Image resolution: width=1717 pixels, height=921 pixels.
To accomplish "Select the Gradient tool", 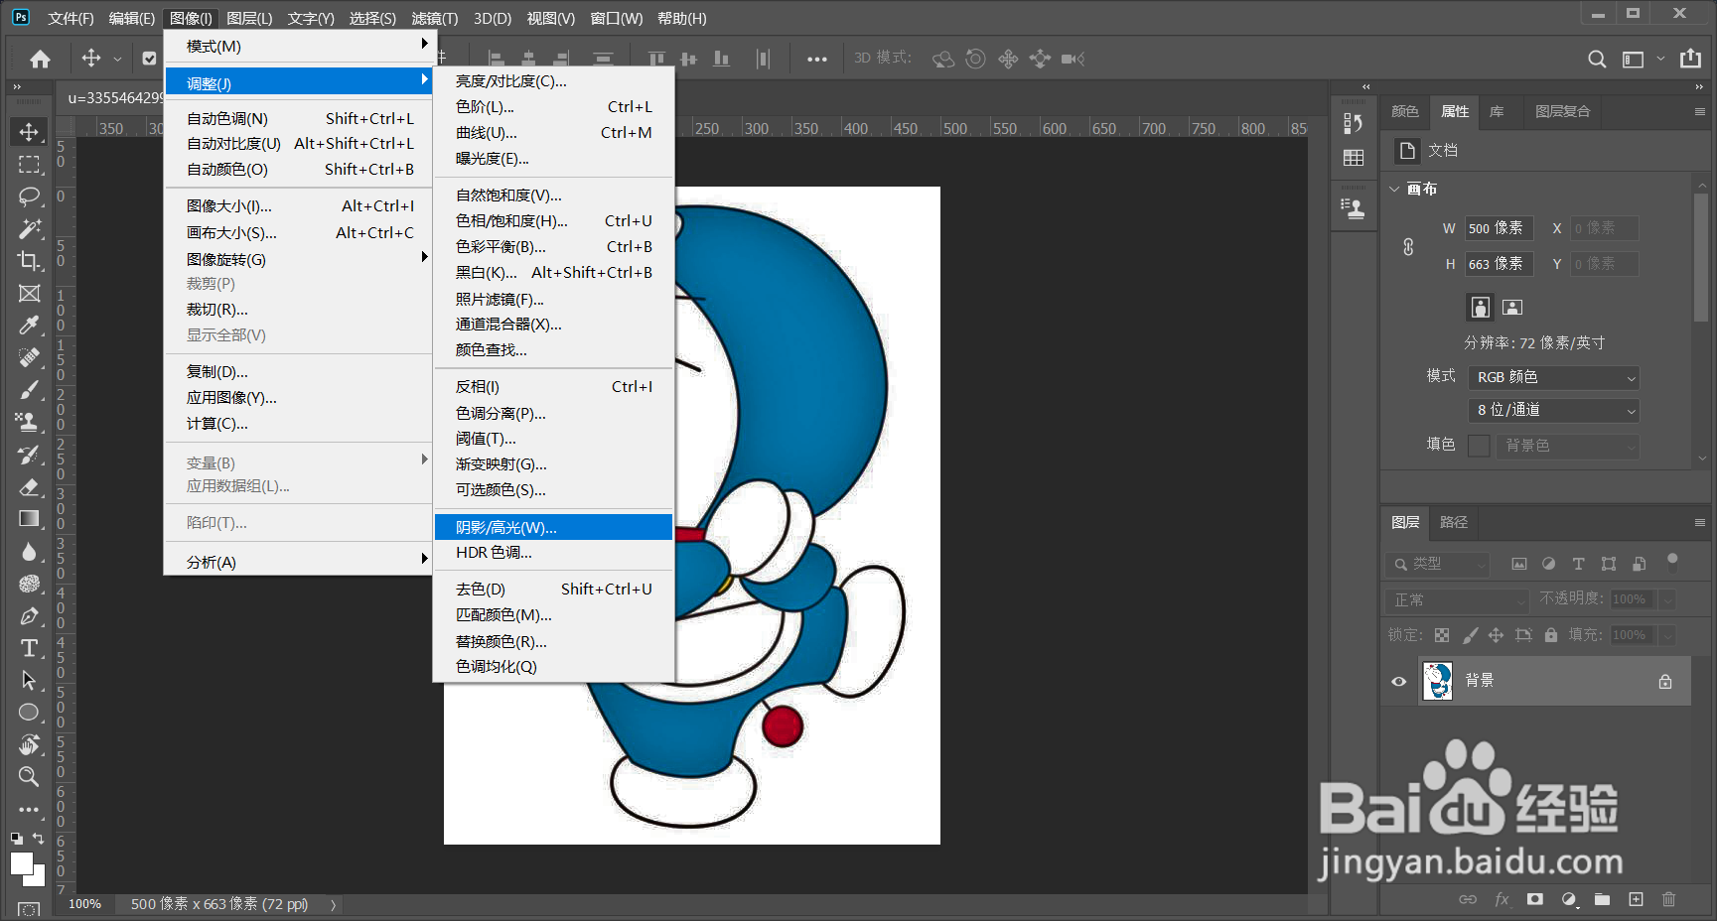I will point(29,518).
